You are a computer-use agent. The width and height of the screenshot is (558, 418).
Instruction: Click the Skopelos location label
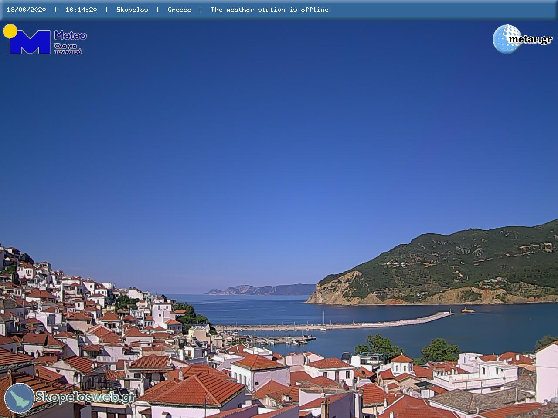[132, 10]
